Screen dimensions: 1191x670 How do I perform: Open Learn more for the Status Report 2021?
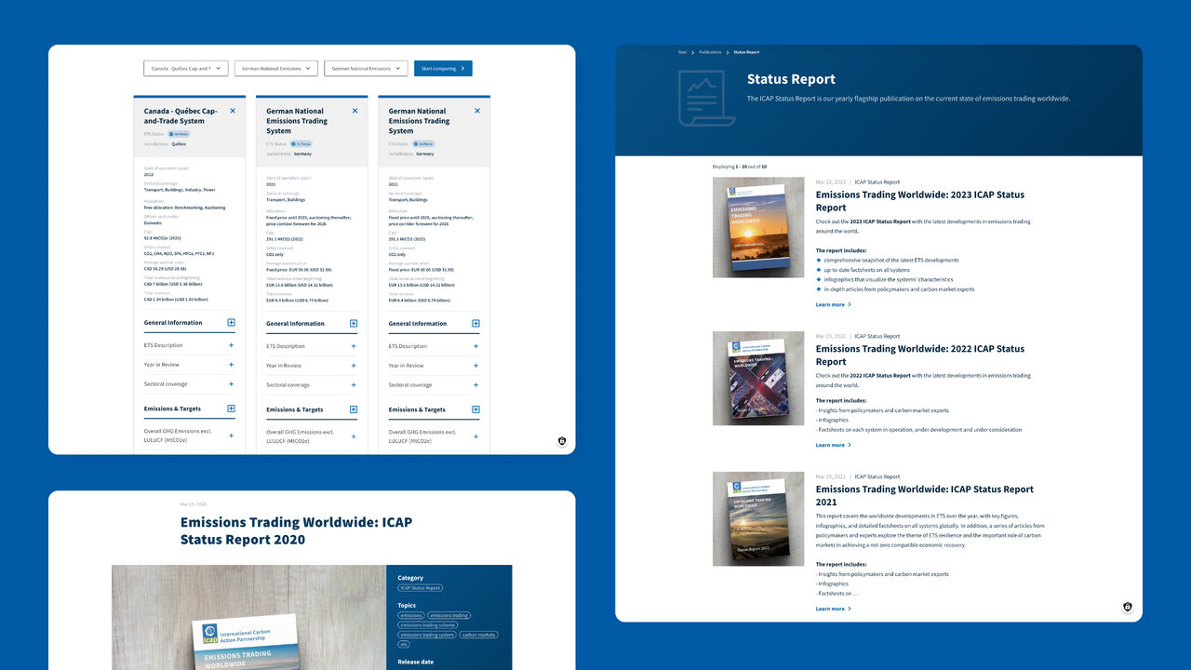pyautogui.click(x=833, y=609)
